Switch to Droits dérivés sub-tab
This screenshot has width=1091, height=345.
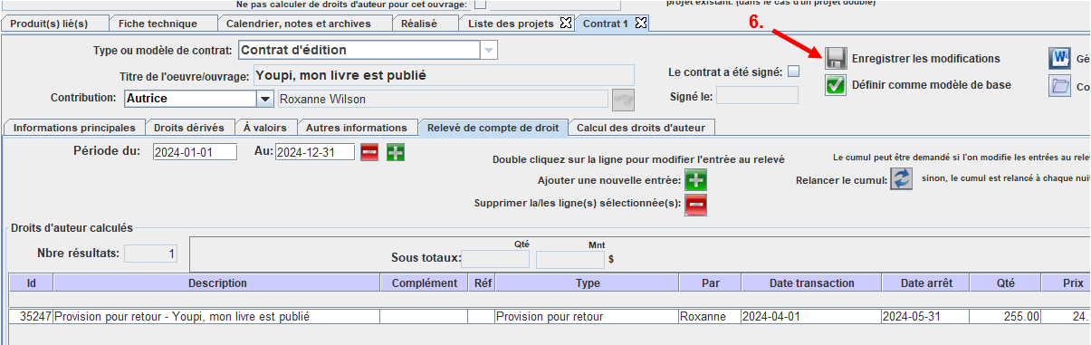(x=190, y=128)
